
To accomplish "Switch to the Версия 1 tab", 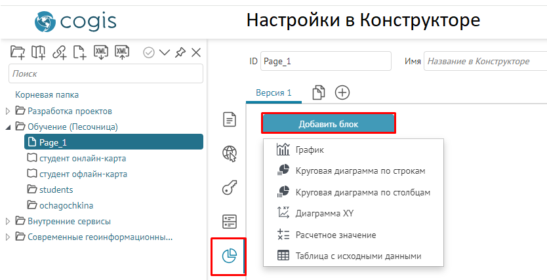I will click(273, 92).
